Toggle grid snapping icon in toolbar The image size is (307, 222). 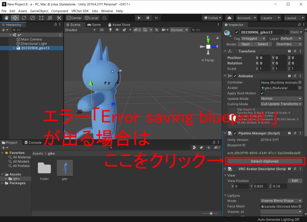[x=104, y=18]
